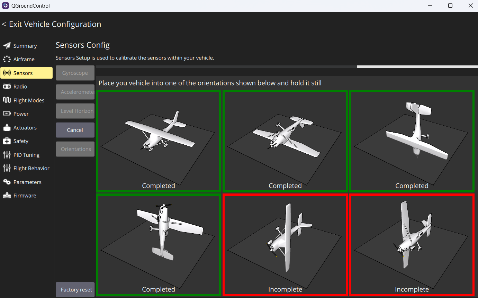Cancel the sensor calibration
This screenshot has width=478, height=298.
[75, 130]
